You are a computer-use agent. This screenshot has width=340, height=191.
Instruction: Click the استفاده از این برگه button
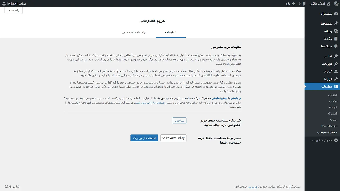144,138
